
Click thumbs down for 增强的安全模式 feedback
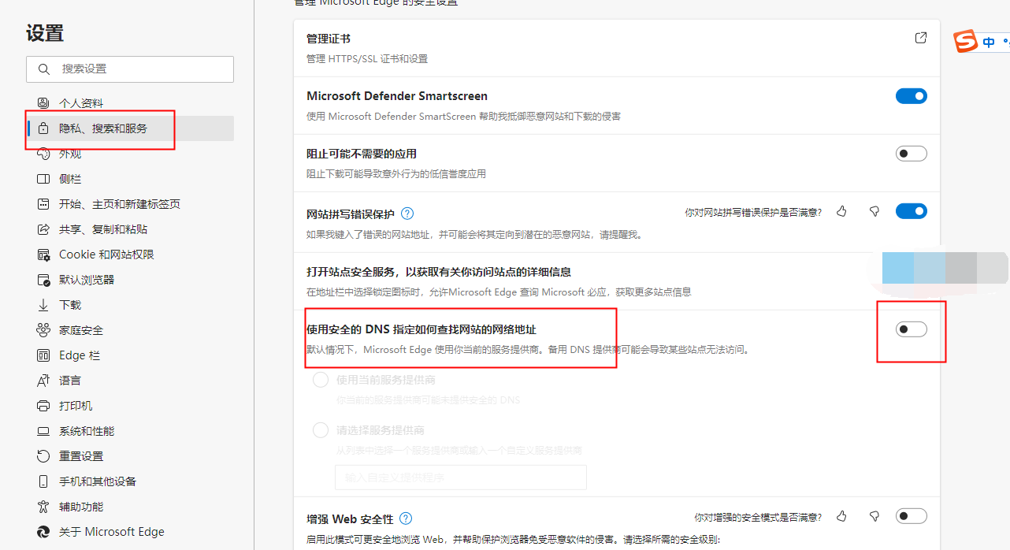point(874,516)
